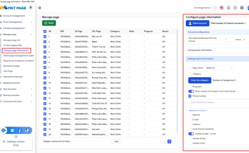Collapse the Manage page menu
The height and width of the screenshot is (153, 249).
coord(31,35)
